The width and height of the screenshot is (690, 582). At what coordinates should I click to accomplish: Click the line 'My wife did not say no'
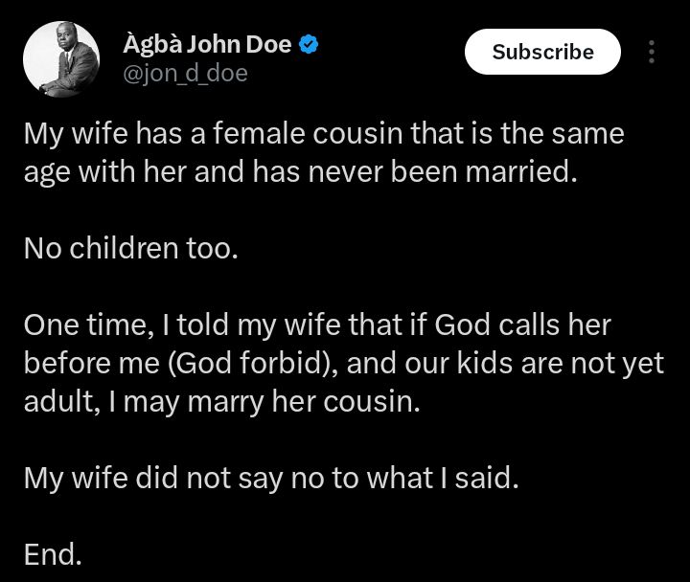coord(271,478)
